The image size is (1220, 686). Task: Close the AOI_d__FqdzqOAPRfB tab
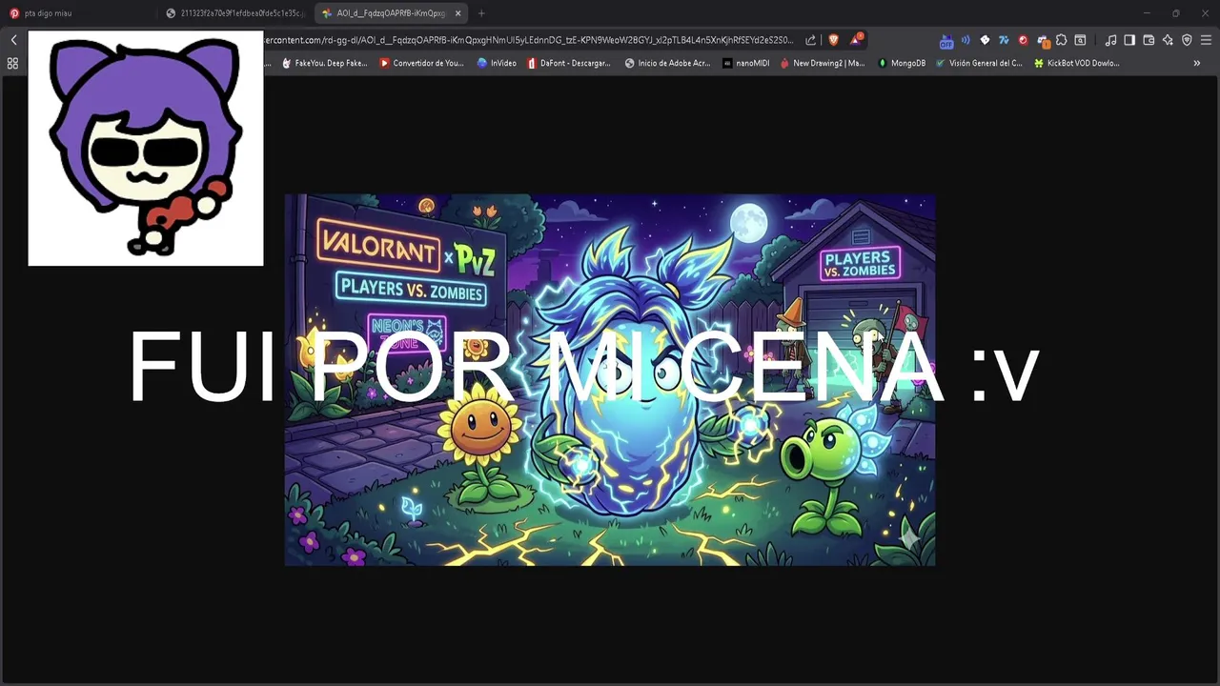coord(458,13)
